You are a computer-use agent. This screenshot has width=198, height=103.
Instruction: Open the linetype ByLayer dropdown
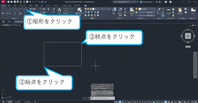tap(147, 15)
